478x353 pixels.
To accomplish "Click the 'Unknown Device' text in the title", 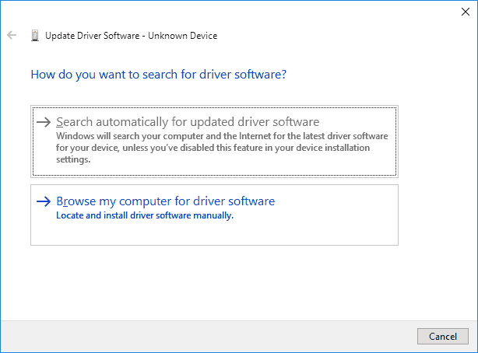I will (x=188, y=36).
